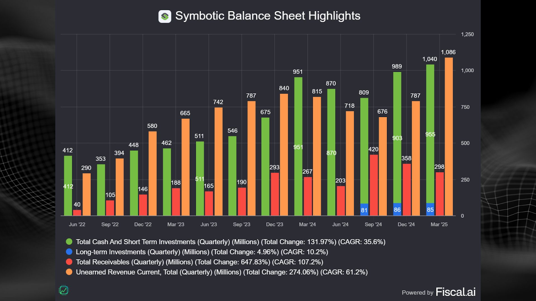Toggle the red Total Receivables legend dot

pos(69,262)
